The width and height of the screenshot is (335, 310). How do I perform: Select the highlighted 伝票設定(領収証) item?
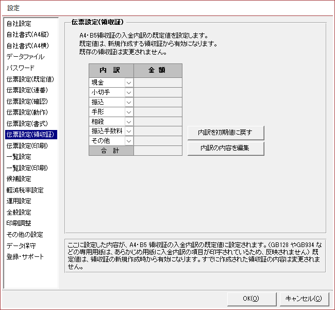[x=31, y=135]
